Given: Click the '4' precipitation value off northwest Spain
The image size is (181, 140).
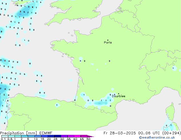Looking at the screenshot, I should pos(5,89).
